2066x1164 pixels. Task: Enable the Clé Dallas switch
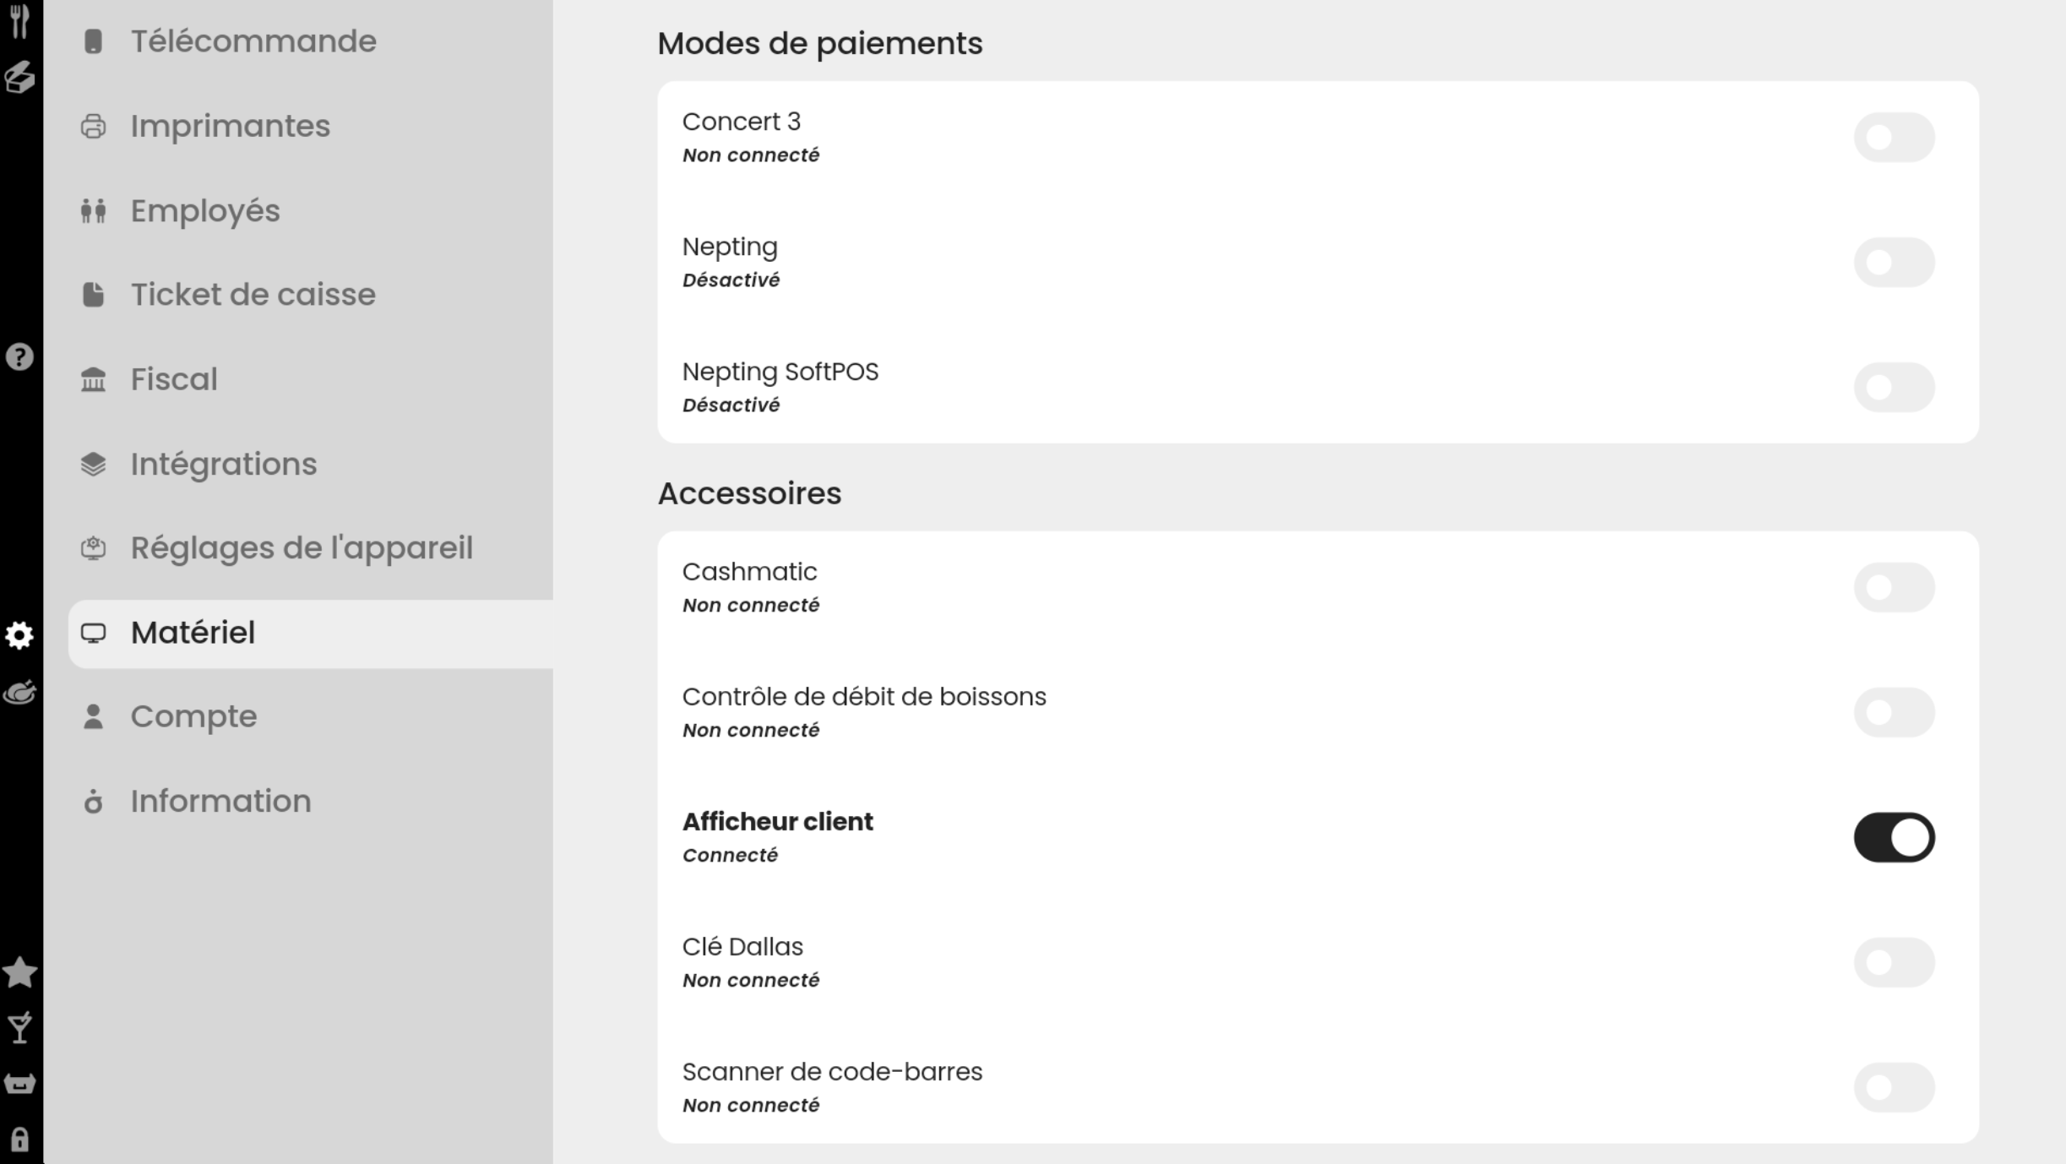[x=1894, y=963]
